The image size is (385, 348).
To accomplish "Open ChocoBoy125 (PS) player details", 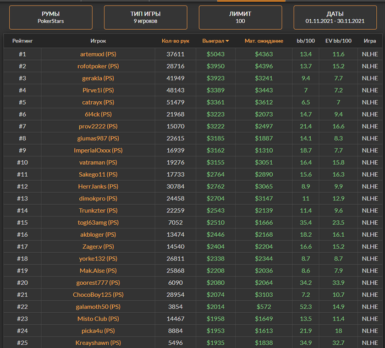I will click(x=98, y=295).
